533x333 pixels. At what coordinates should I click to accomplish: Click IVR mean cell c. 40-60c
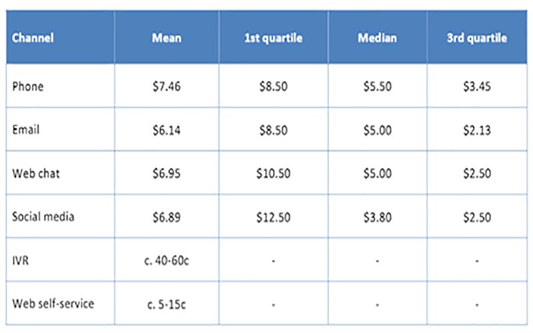point(167,260)
